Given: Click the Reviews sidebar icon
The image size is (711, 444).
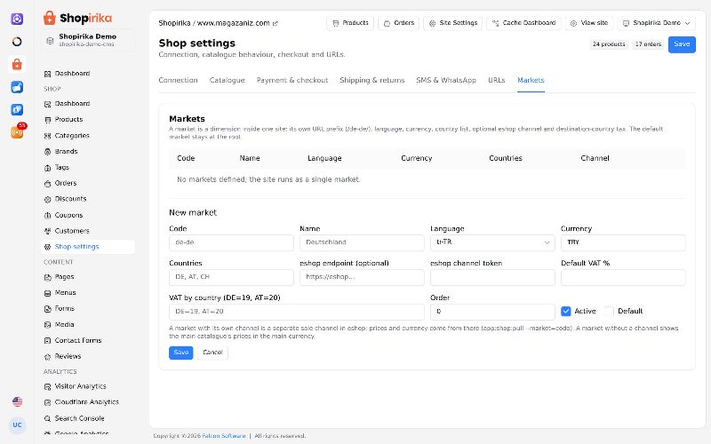Looking at the screenshot, I should tap(47, 357).
